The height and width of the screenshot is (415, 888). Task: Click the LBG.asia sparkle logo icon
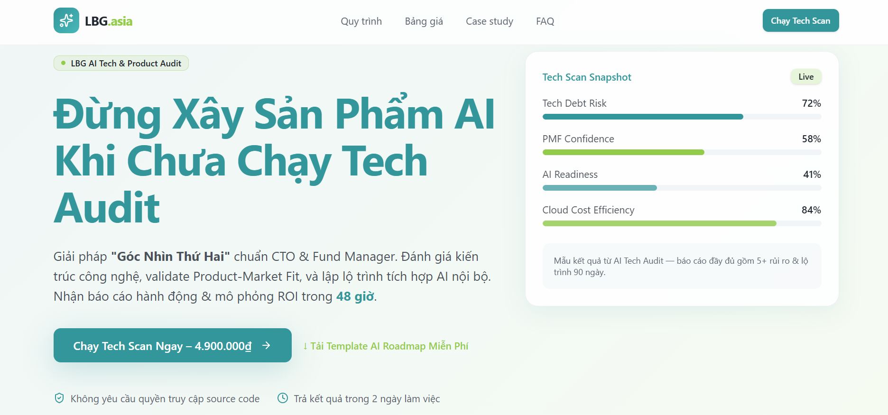(x=66, y=21)
